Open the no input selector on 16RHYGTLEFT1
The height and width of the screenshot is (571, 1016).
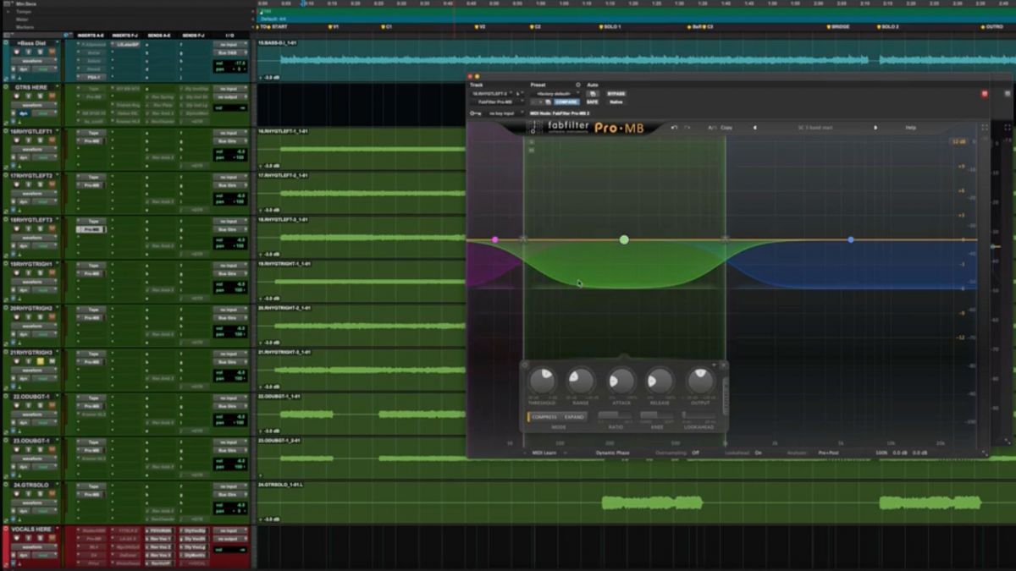229,134
